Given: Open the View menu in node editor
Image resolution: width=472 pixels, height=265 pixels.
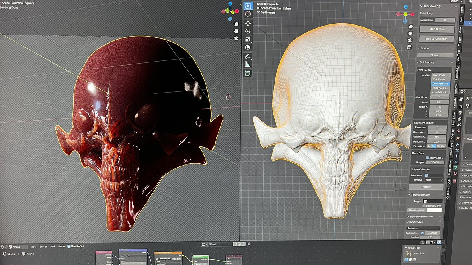Looking at the screenshot, I should [x=33, y=247].
